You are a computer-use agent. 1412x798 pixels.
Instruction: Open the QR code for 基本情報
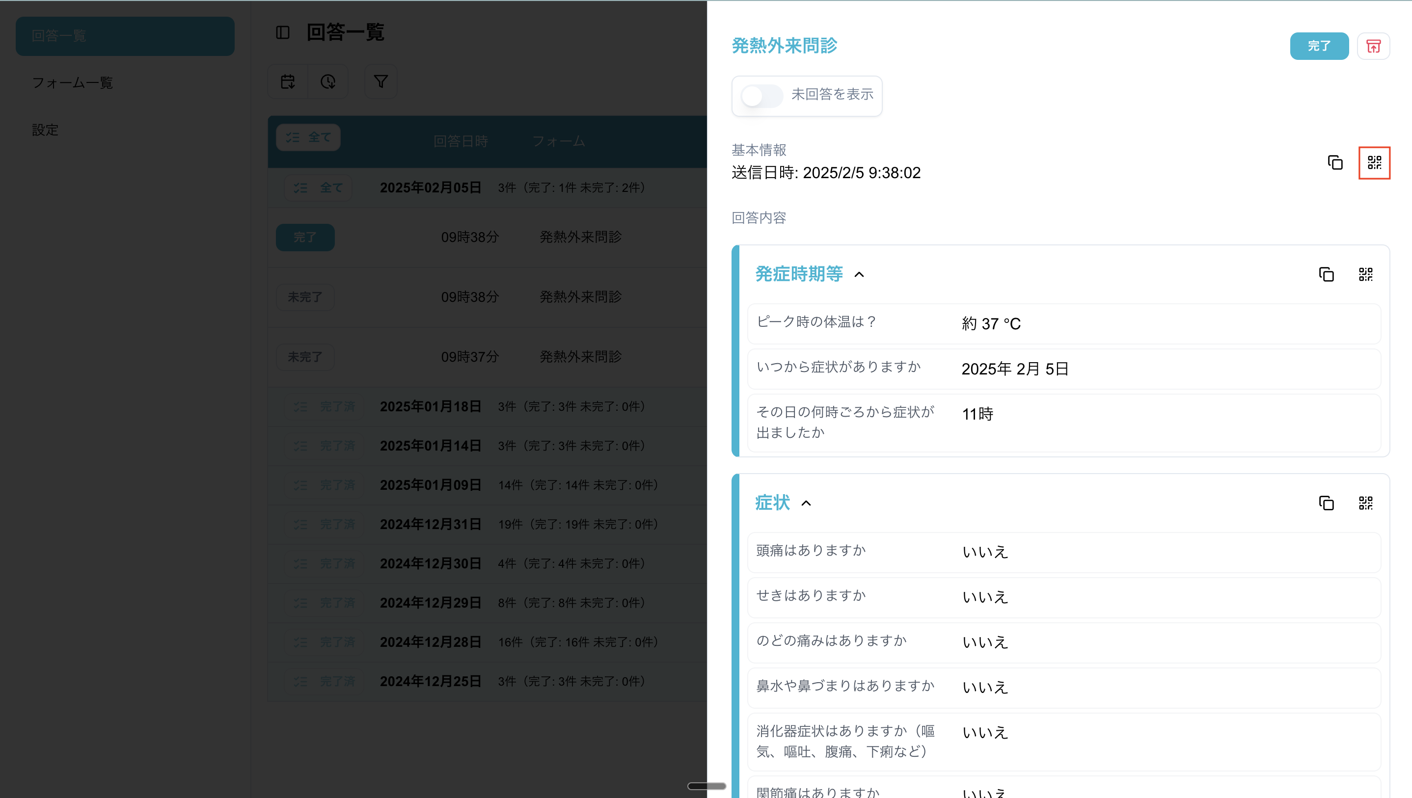click(x=1374, y=163)
